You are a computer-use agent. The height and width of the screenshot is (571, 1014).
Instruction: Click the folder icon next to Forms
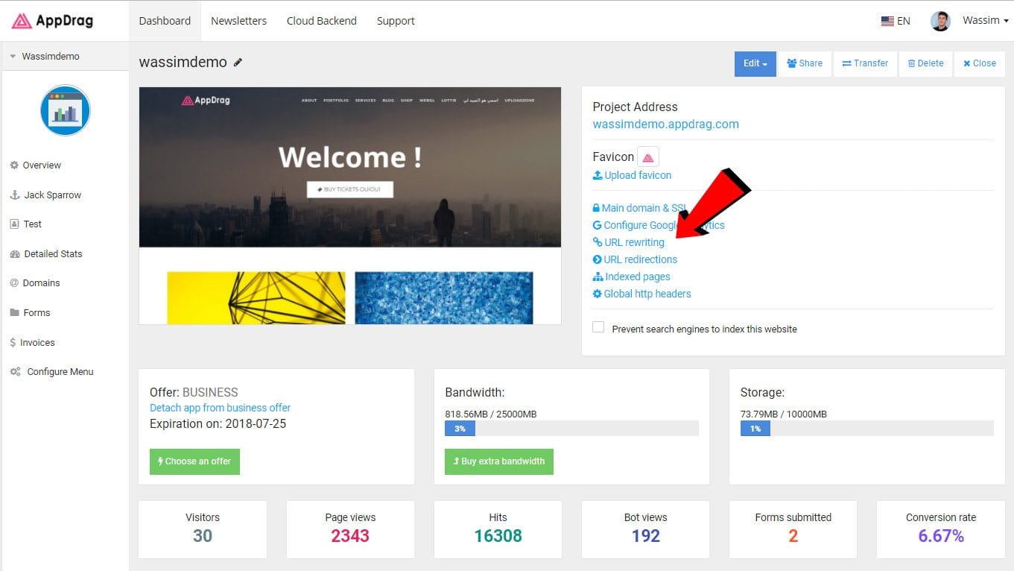[x=14, y=313]
